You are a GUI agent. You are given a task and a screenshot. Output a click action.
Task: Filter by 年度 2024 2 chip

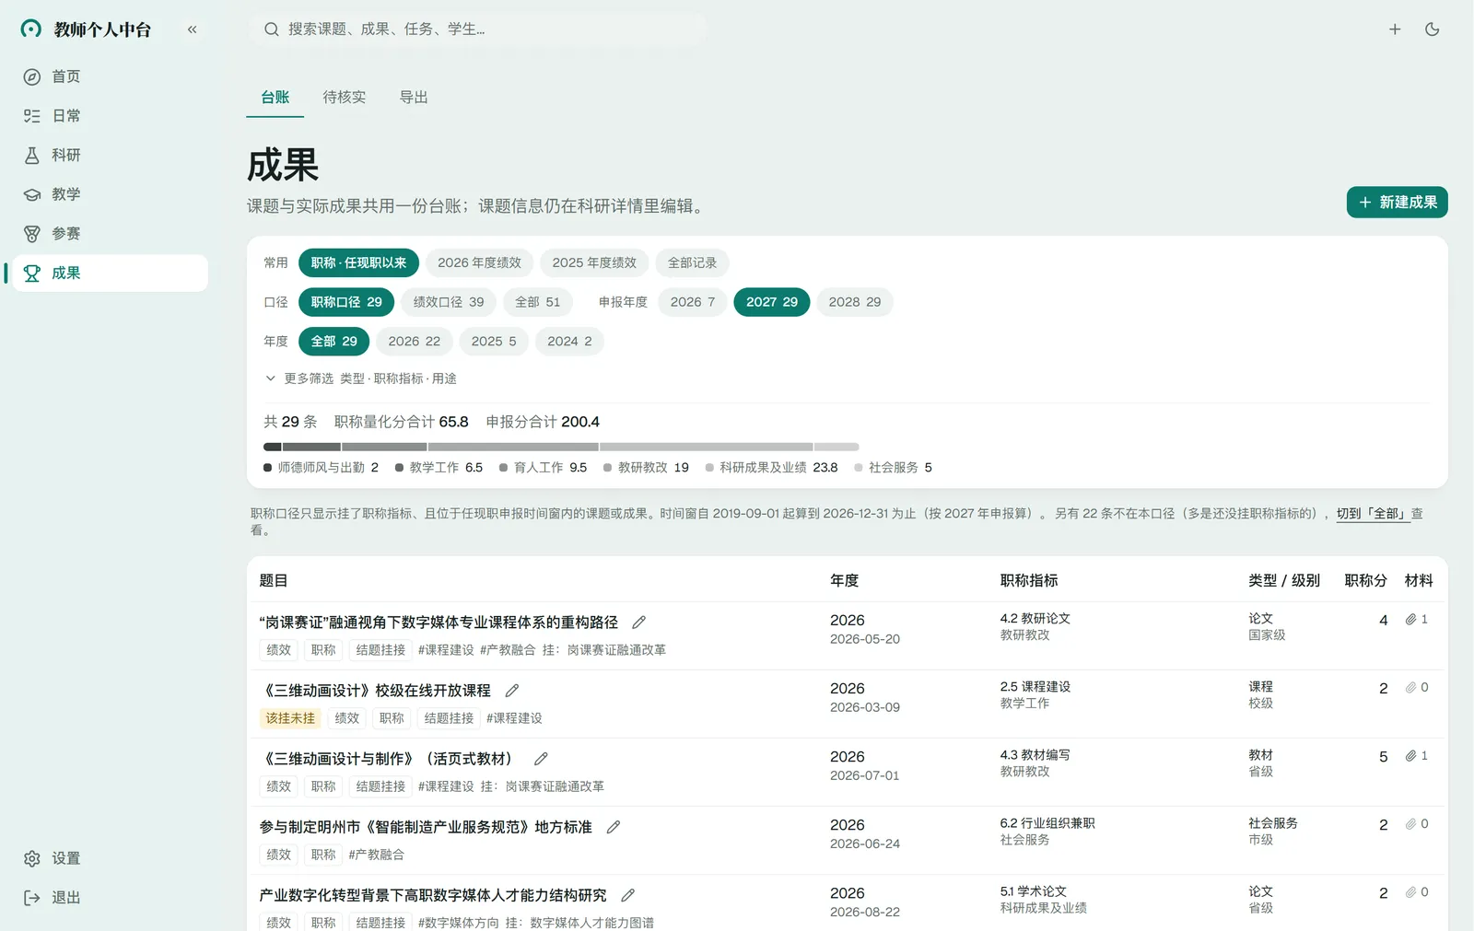coord(569,342)
